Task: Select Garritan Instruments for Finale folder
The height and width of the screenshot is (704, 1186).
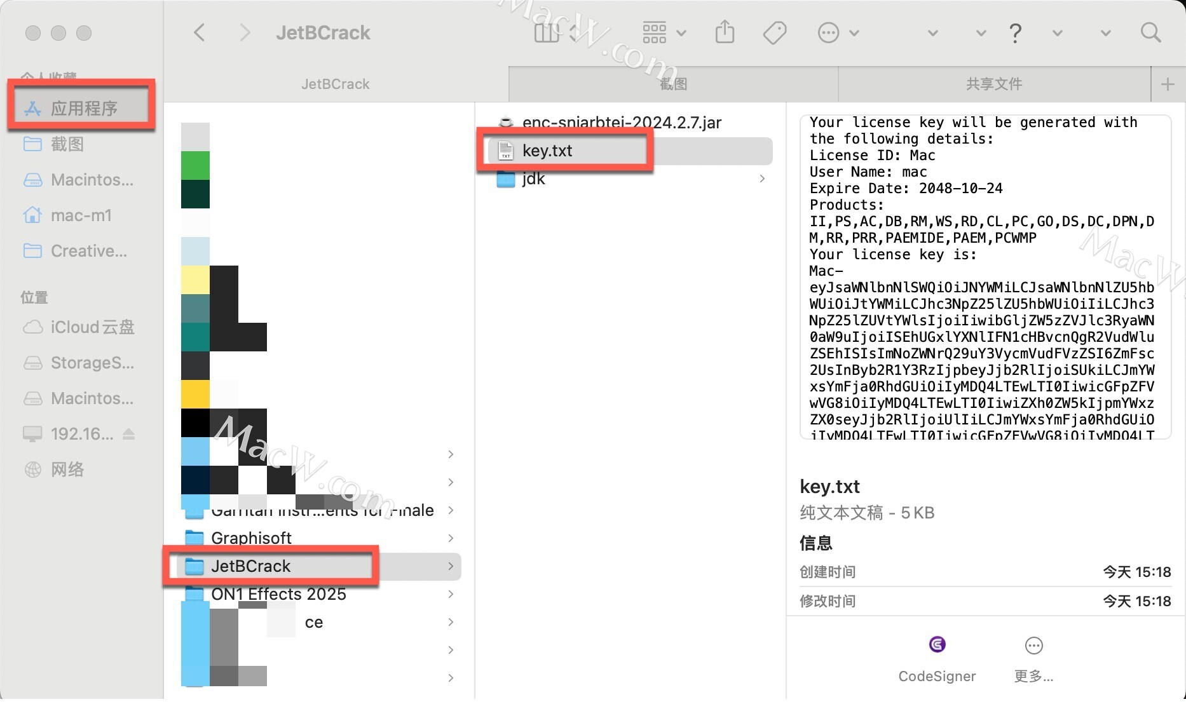Action: click(x=320, y=510)
